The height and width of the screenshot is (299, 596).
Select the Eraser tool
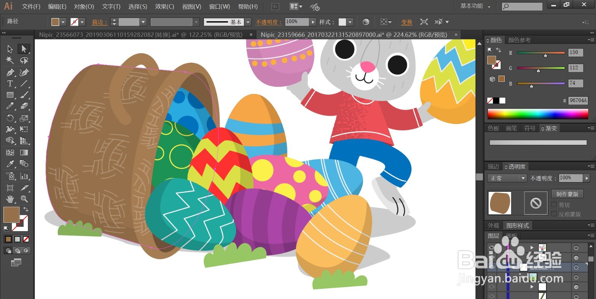click(24, 106)
